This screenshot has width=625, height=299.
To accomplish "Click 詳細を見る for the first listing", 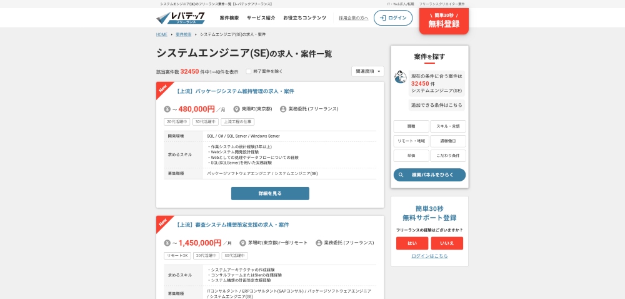I will (270, 193).
